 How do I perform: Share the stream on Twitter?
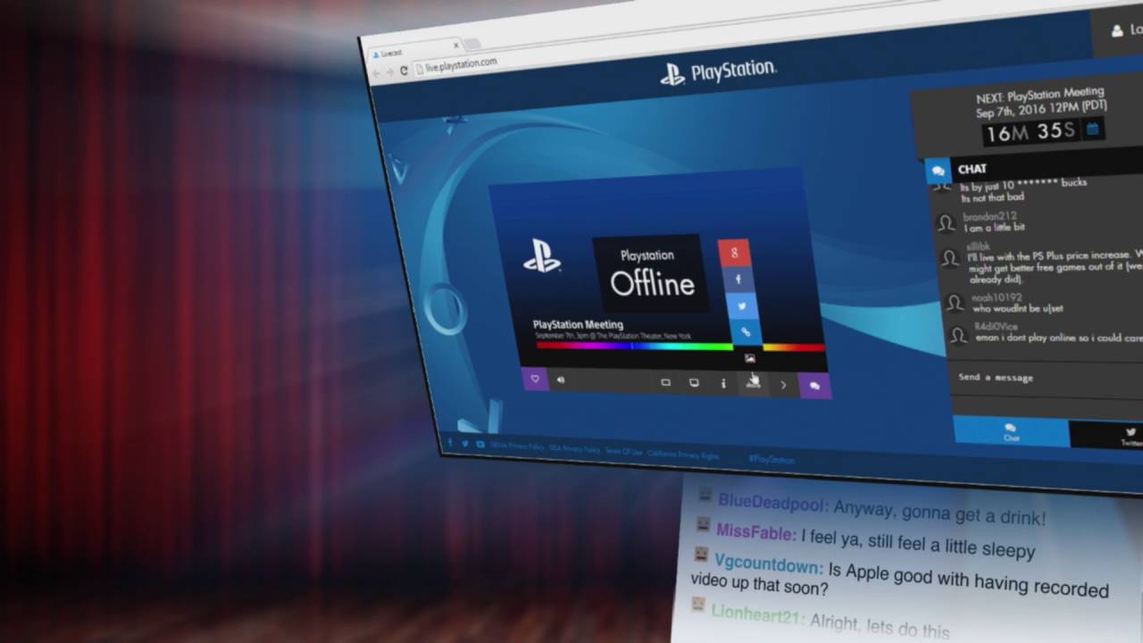click(x=742, y=306)
